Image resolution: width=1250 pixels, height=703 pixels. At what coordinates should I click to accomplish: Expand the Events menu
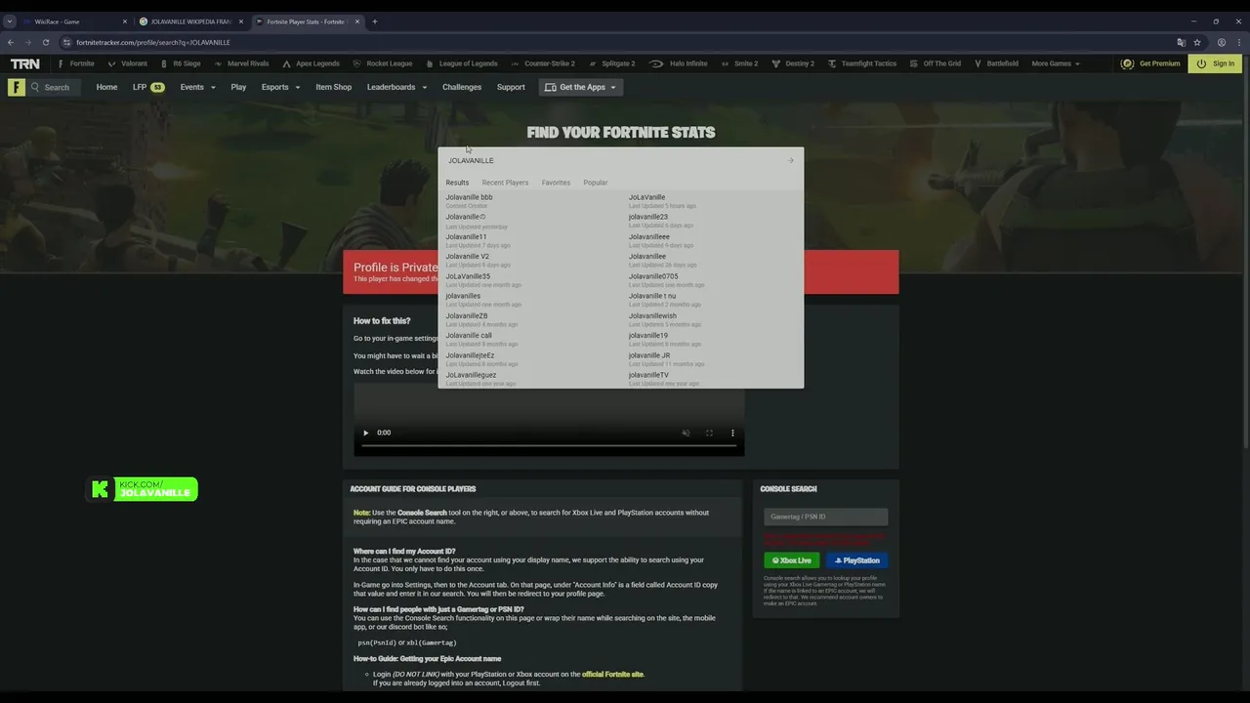pyautogui.click(x=198, y=87)
